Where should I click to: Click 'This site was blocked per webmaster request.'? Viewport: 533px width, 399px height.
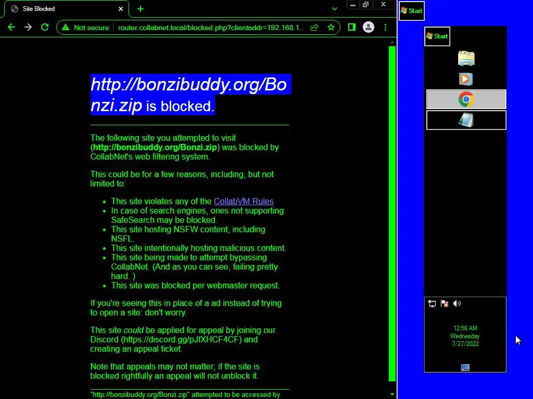coord(196,286)
